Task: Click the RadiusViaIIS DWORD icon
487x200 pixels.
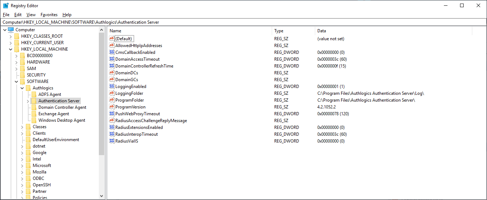Action: tap(112, 141)
